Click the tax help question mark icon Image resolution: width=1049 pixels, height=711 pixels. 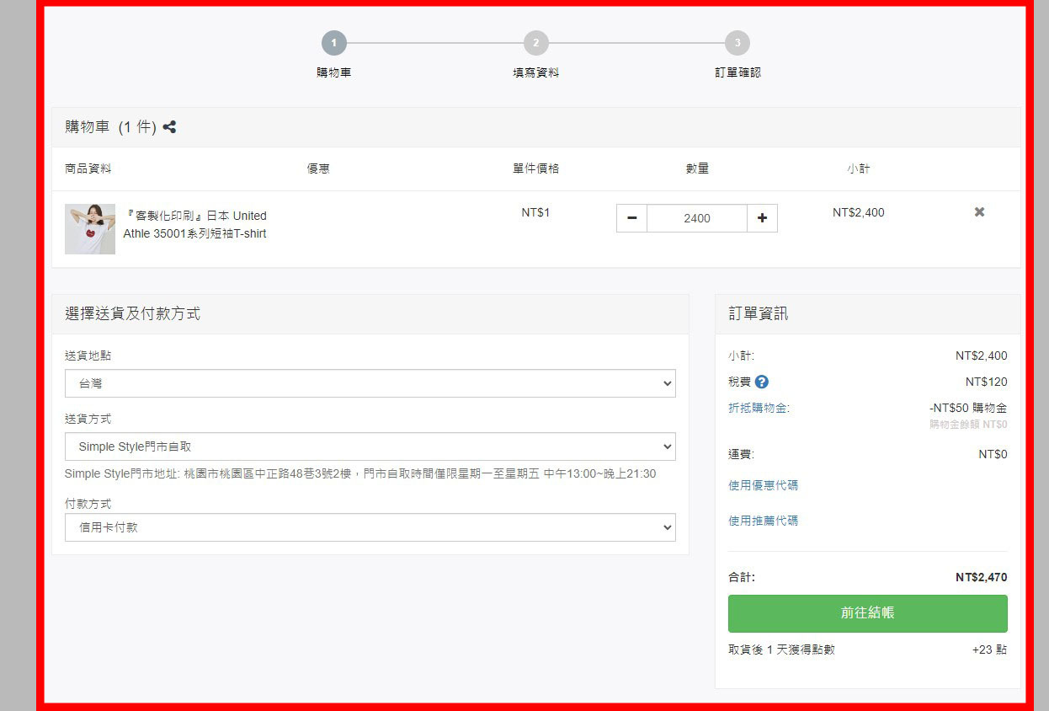pyautogui.click(x=762, y=382)
